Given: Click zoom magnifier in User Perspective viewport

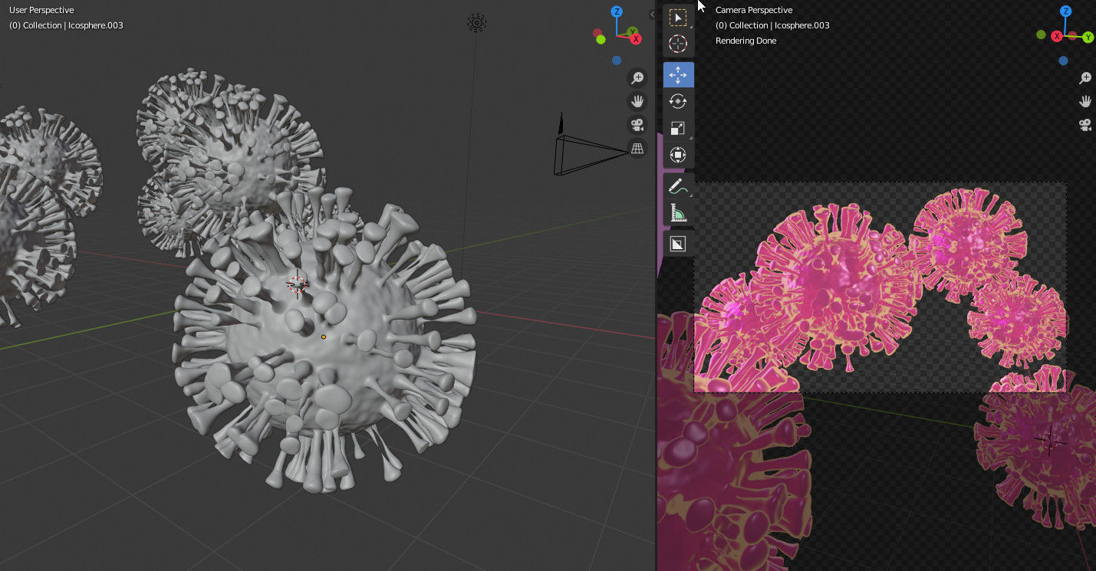Looking at the screenshot, I should (x=637, y=77).
